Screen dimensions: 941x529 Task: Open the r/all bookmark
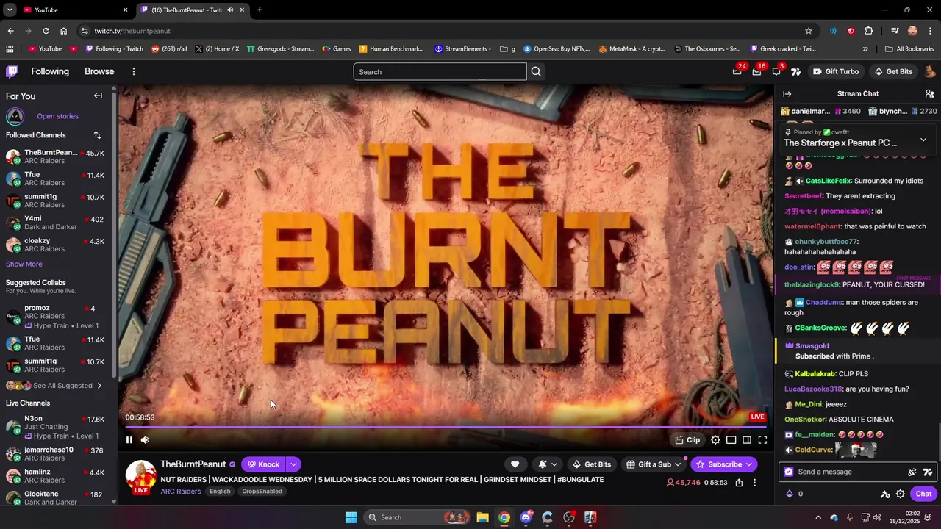(169, 49)
